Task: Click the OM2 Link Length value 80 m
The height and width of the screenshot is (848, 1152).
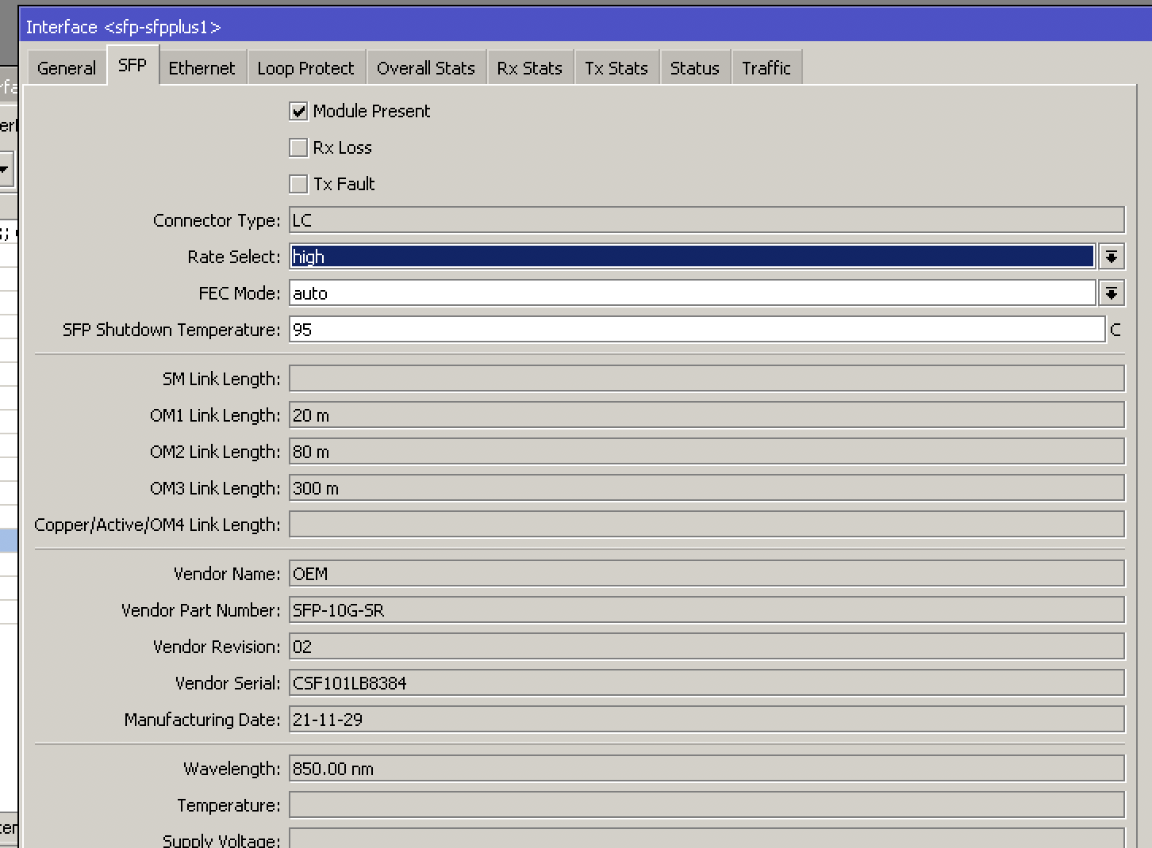Action: (x=707, y=452)
